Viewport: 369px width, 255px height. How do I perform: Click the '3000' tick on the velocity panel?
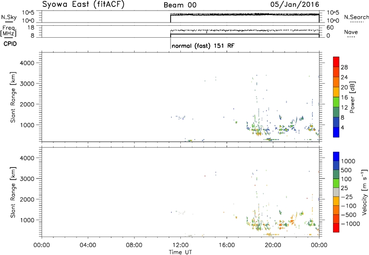click(x=27, y=179)
